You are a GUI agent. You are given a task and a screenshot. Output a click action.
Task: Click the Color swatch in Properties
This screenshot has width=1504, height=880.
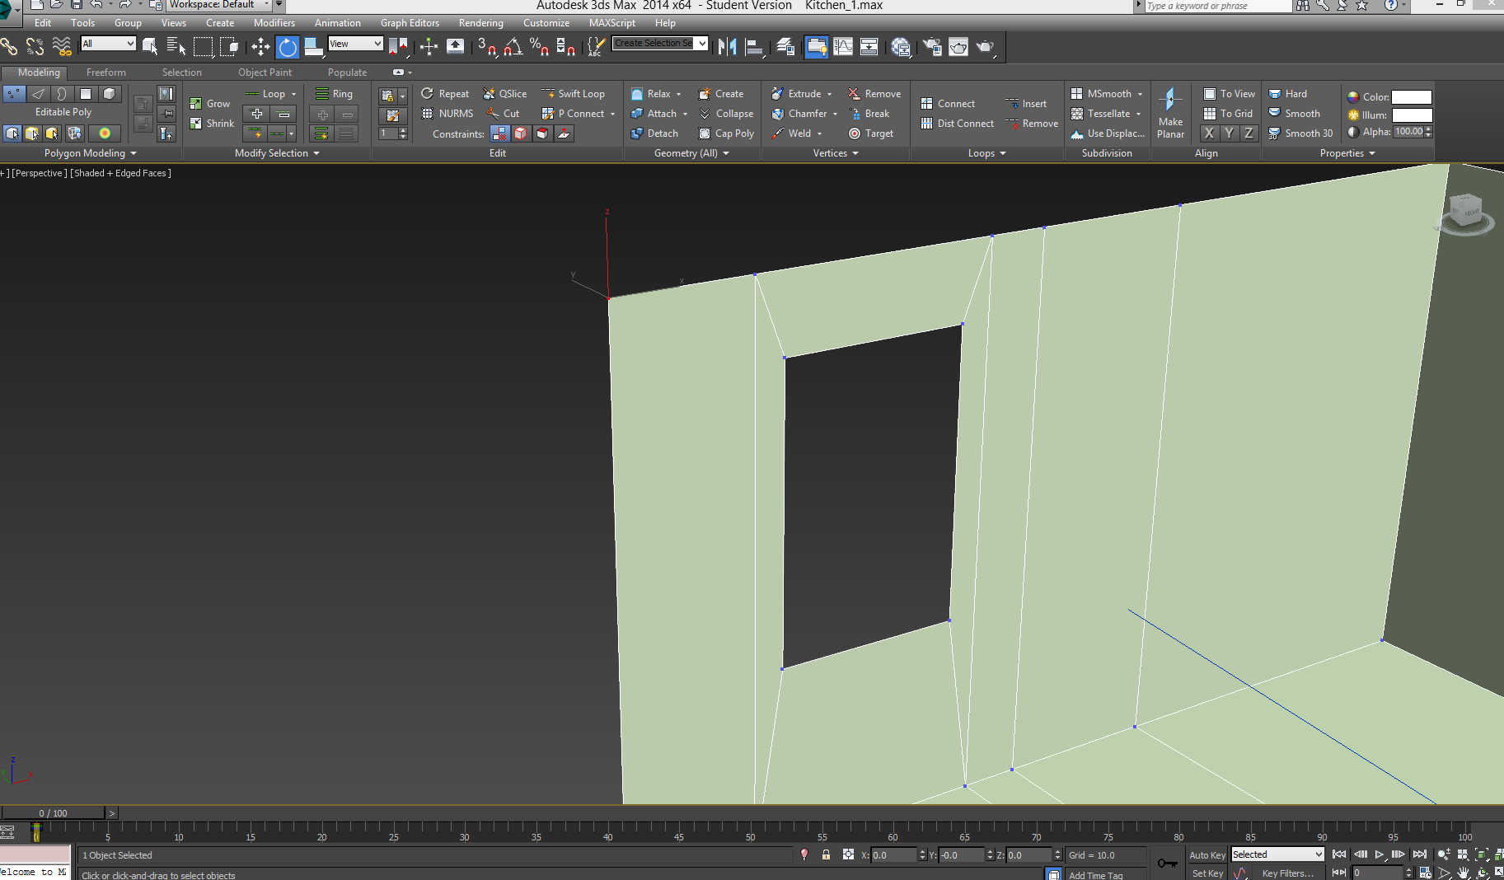point(1411,97)
